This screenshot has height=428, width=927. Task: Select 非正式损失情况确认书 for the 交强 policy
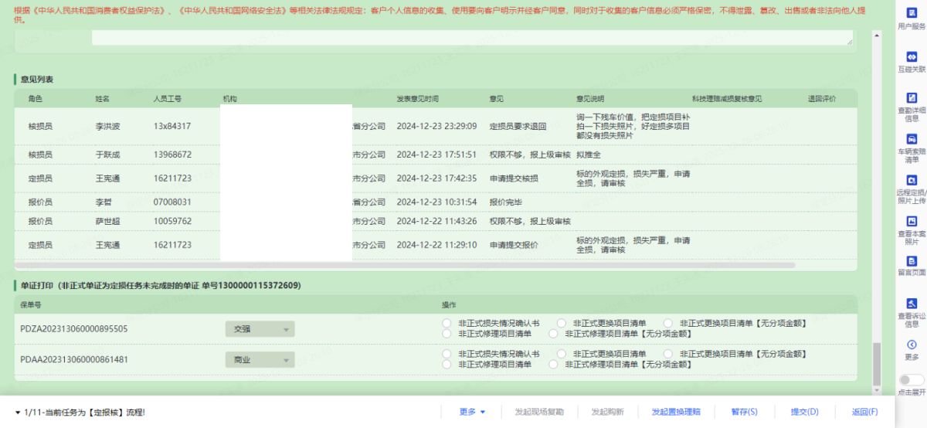pos(446,323)
